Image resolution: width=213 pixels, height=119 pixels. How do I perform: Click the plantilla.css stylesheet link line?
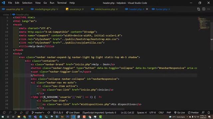click(x=62, y=43)
